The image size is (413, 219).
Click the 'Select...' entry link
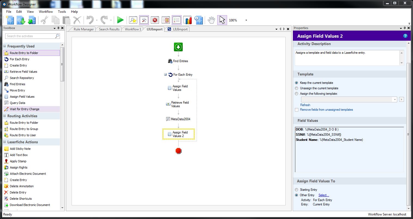pyautogui.click(x=324, y=195)
